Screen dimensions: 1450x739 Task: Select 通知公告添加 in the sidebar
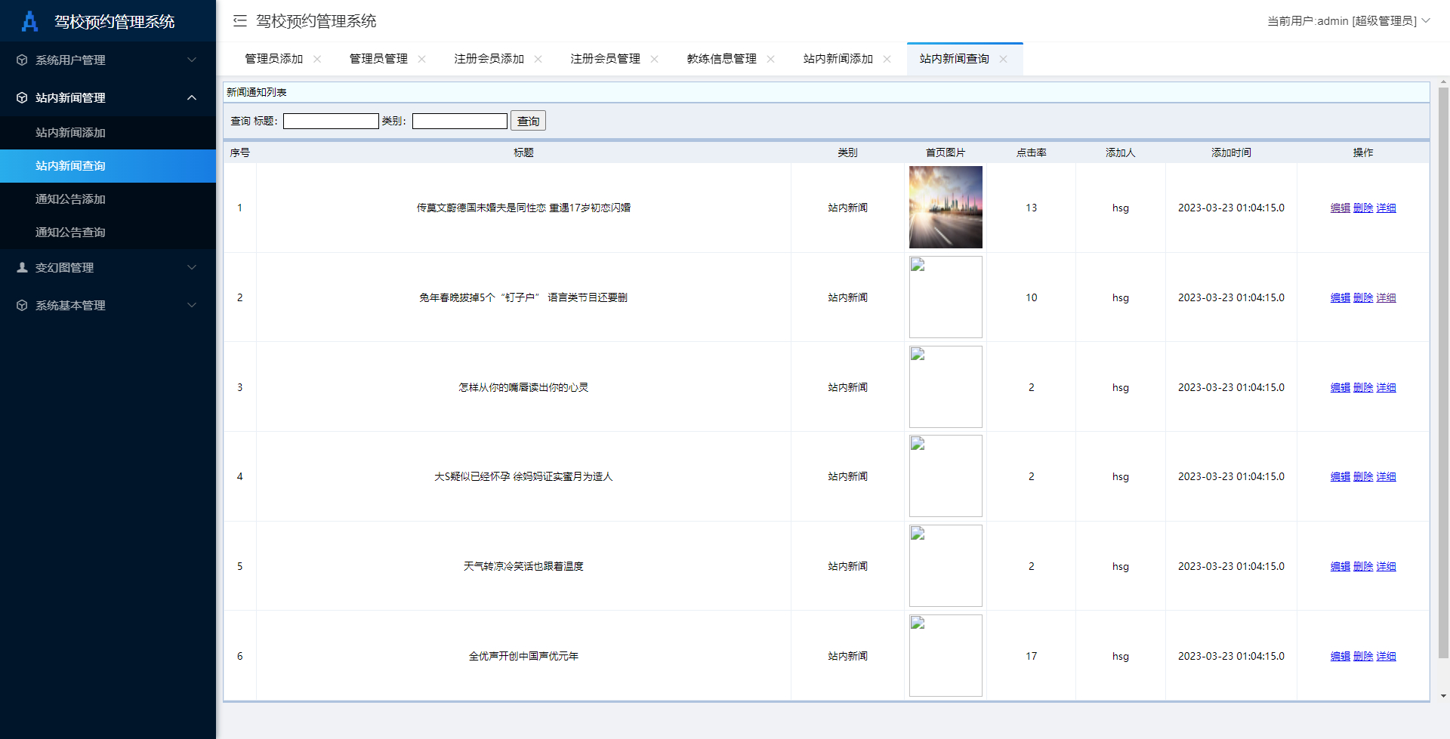pos(70,199)
